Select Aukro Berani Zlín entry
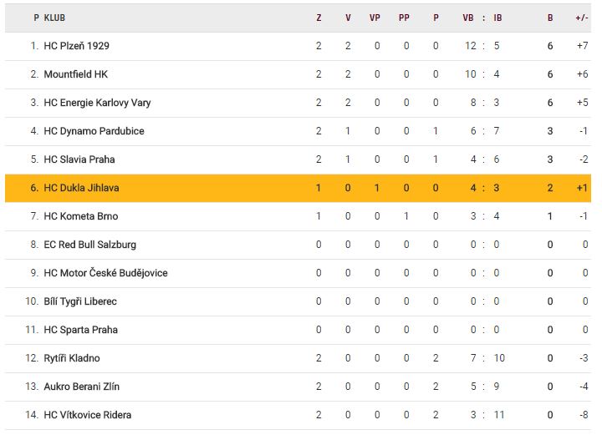 click(81, 387)
